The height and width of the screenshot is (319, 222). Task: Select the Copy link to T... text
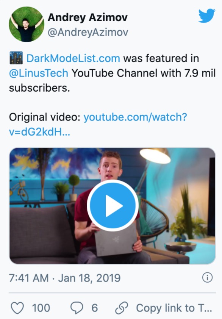point(174,308)
